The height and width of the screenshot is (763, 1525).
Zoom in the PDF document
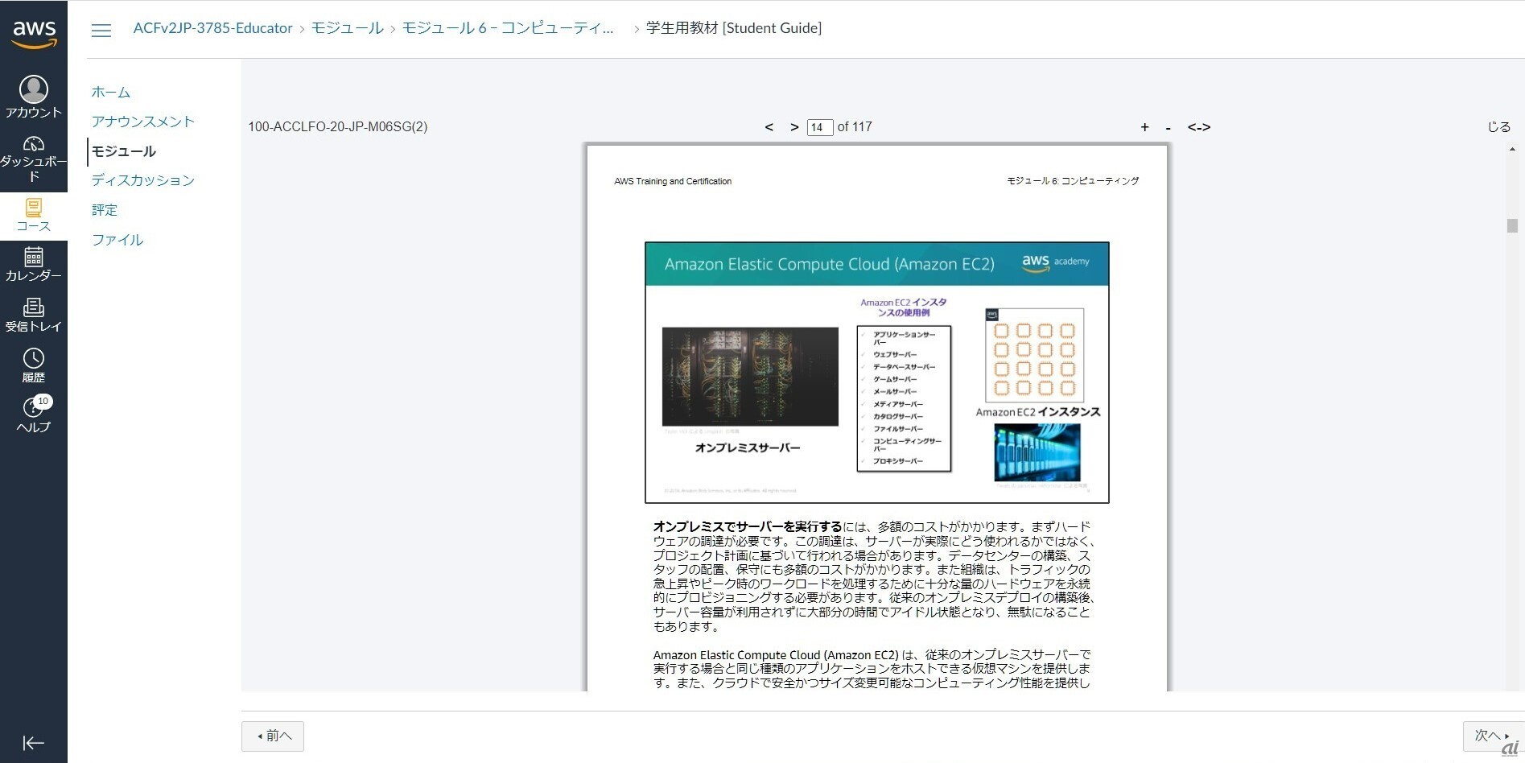[x=1144, y=127]
